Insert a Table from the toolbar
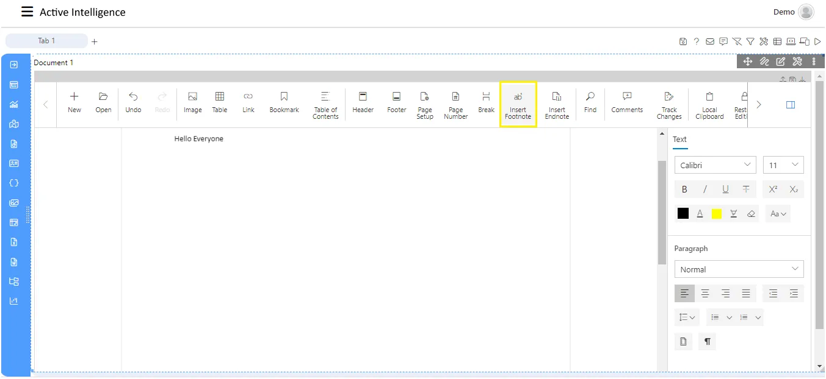826x379 pixels. (x=220, y=102)
